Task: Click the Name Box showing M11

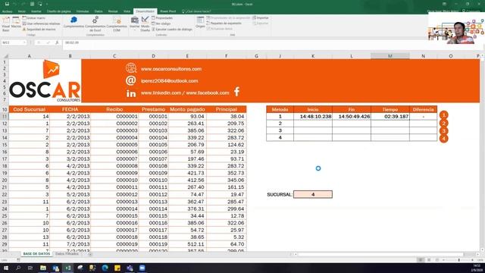Action: [x=12, y=42]
